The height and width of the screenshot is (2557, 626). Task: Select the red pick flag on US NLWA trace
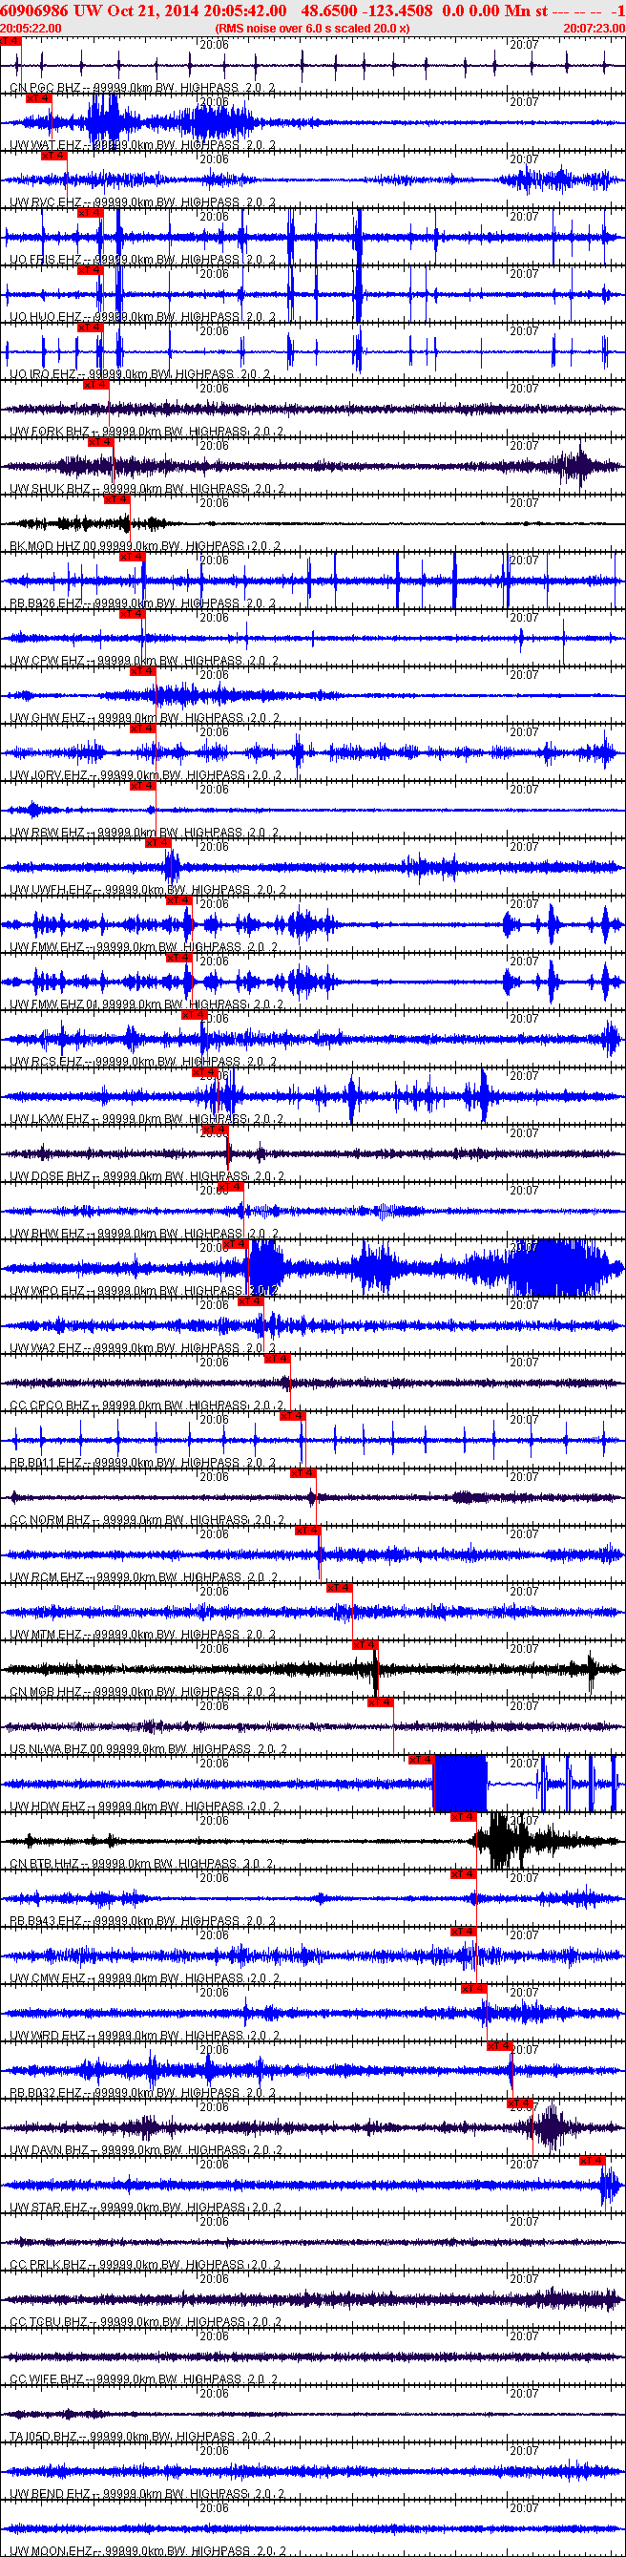[x=380, y=1702]
